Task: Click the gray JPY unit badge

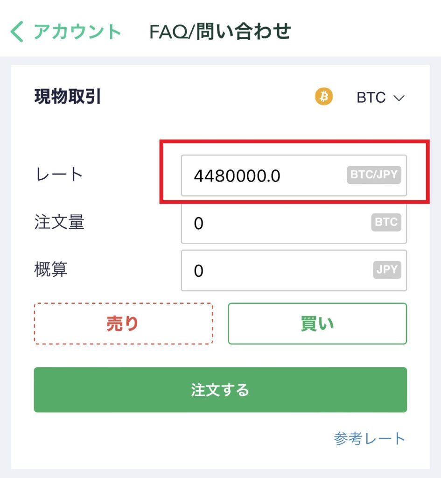Action: tap(387, 270)
